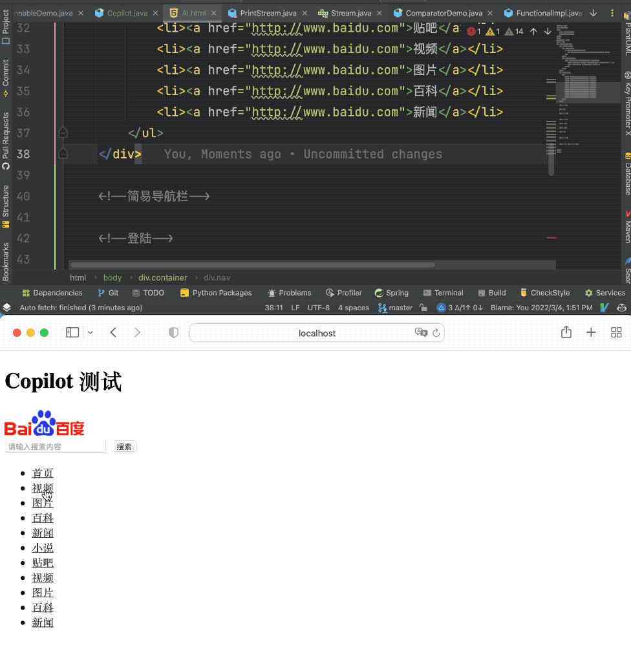Change the 4 spaces indent setting

353,308
